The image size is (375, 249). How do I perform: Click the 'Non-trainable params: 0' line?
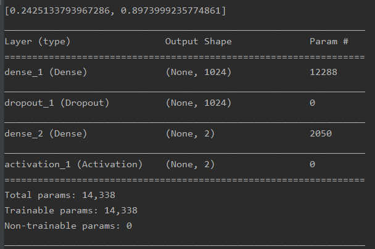[x=68, y=226]
